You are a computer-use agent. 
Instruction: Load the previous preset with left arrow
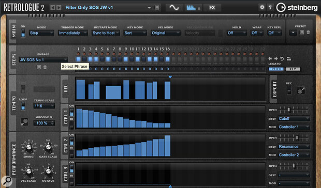coord(53,8)
